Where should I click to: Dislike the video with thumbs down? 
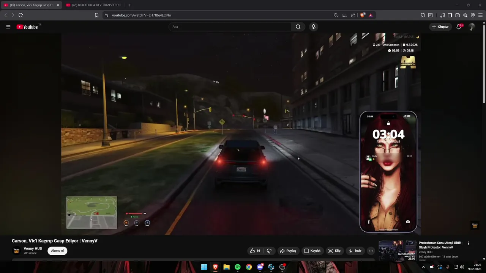269,251
